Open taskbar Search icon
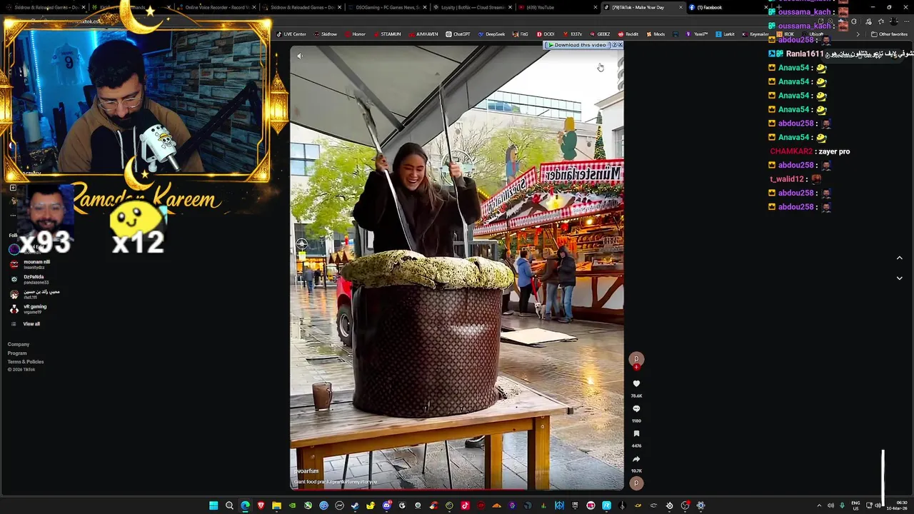This screenshot has width=914, height=514. pyautogui.click(x=229, y=505)
